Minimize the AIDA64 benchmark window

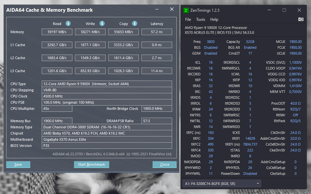(157, 9)
